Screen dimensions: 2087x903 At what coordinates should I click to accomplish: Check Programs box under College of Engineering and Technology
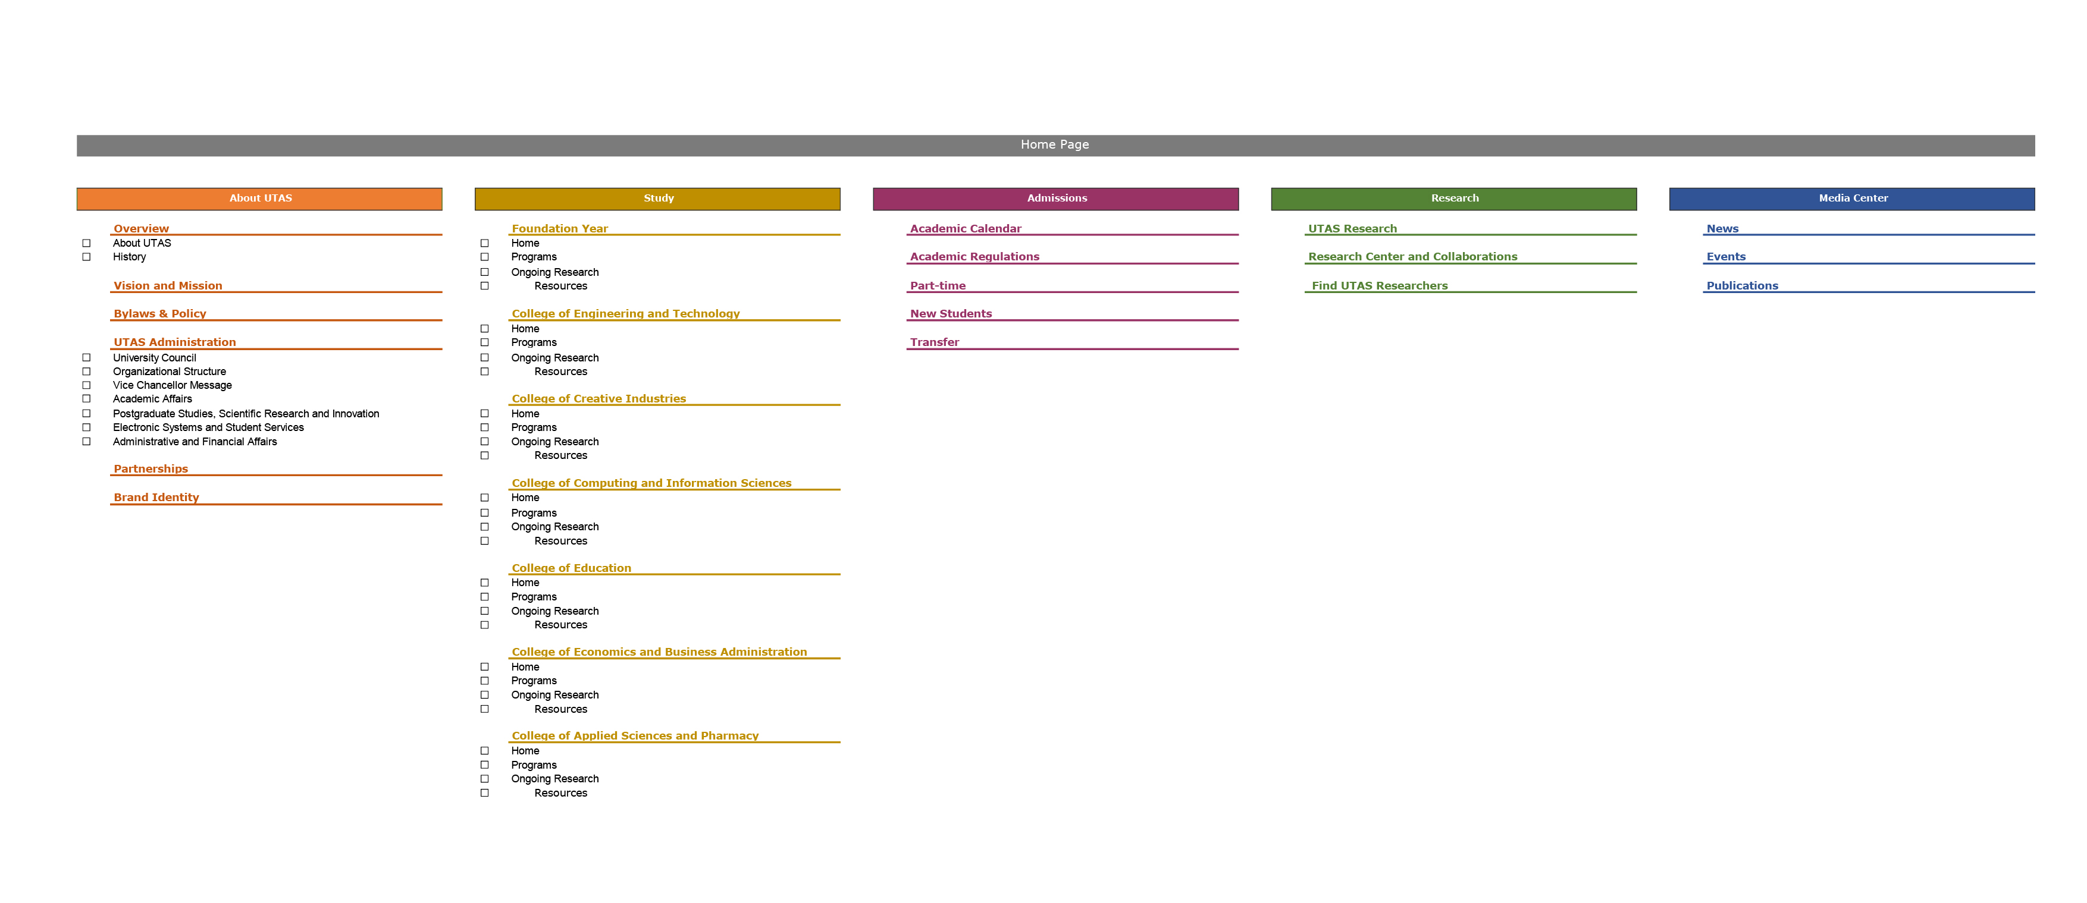(484, 342)
